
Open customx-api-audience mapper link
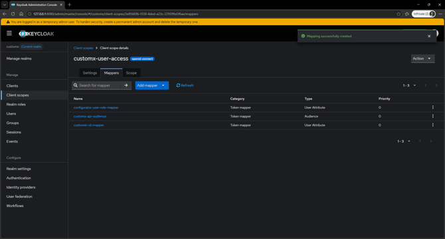click(x=90, y=116)
